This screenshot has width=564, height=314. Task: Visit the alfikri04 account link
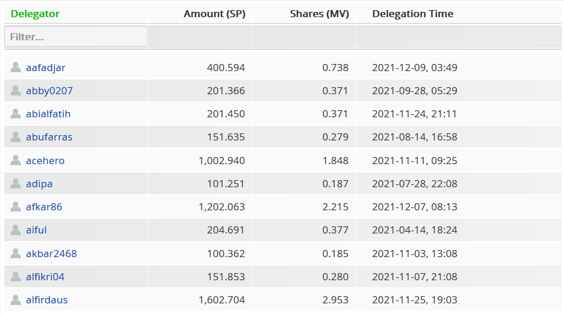(x=45, y=277)
